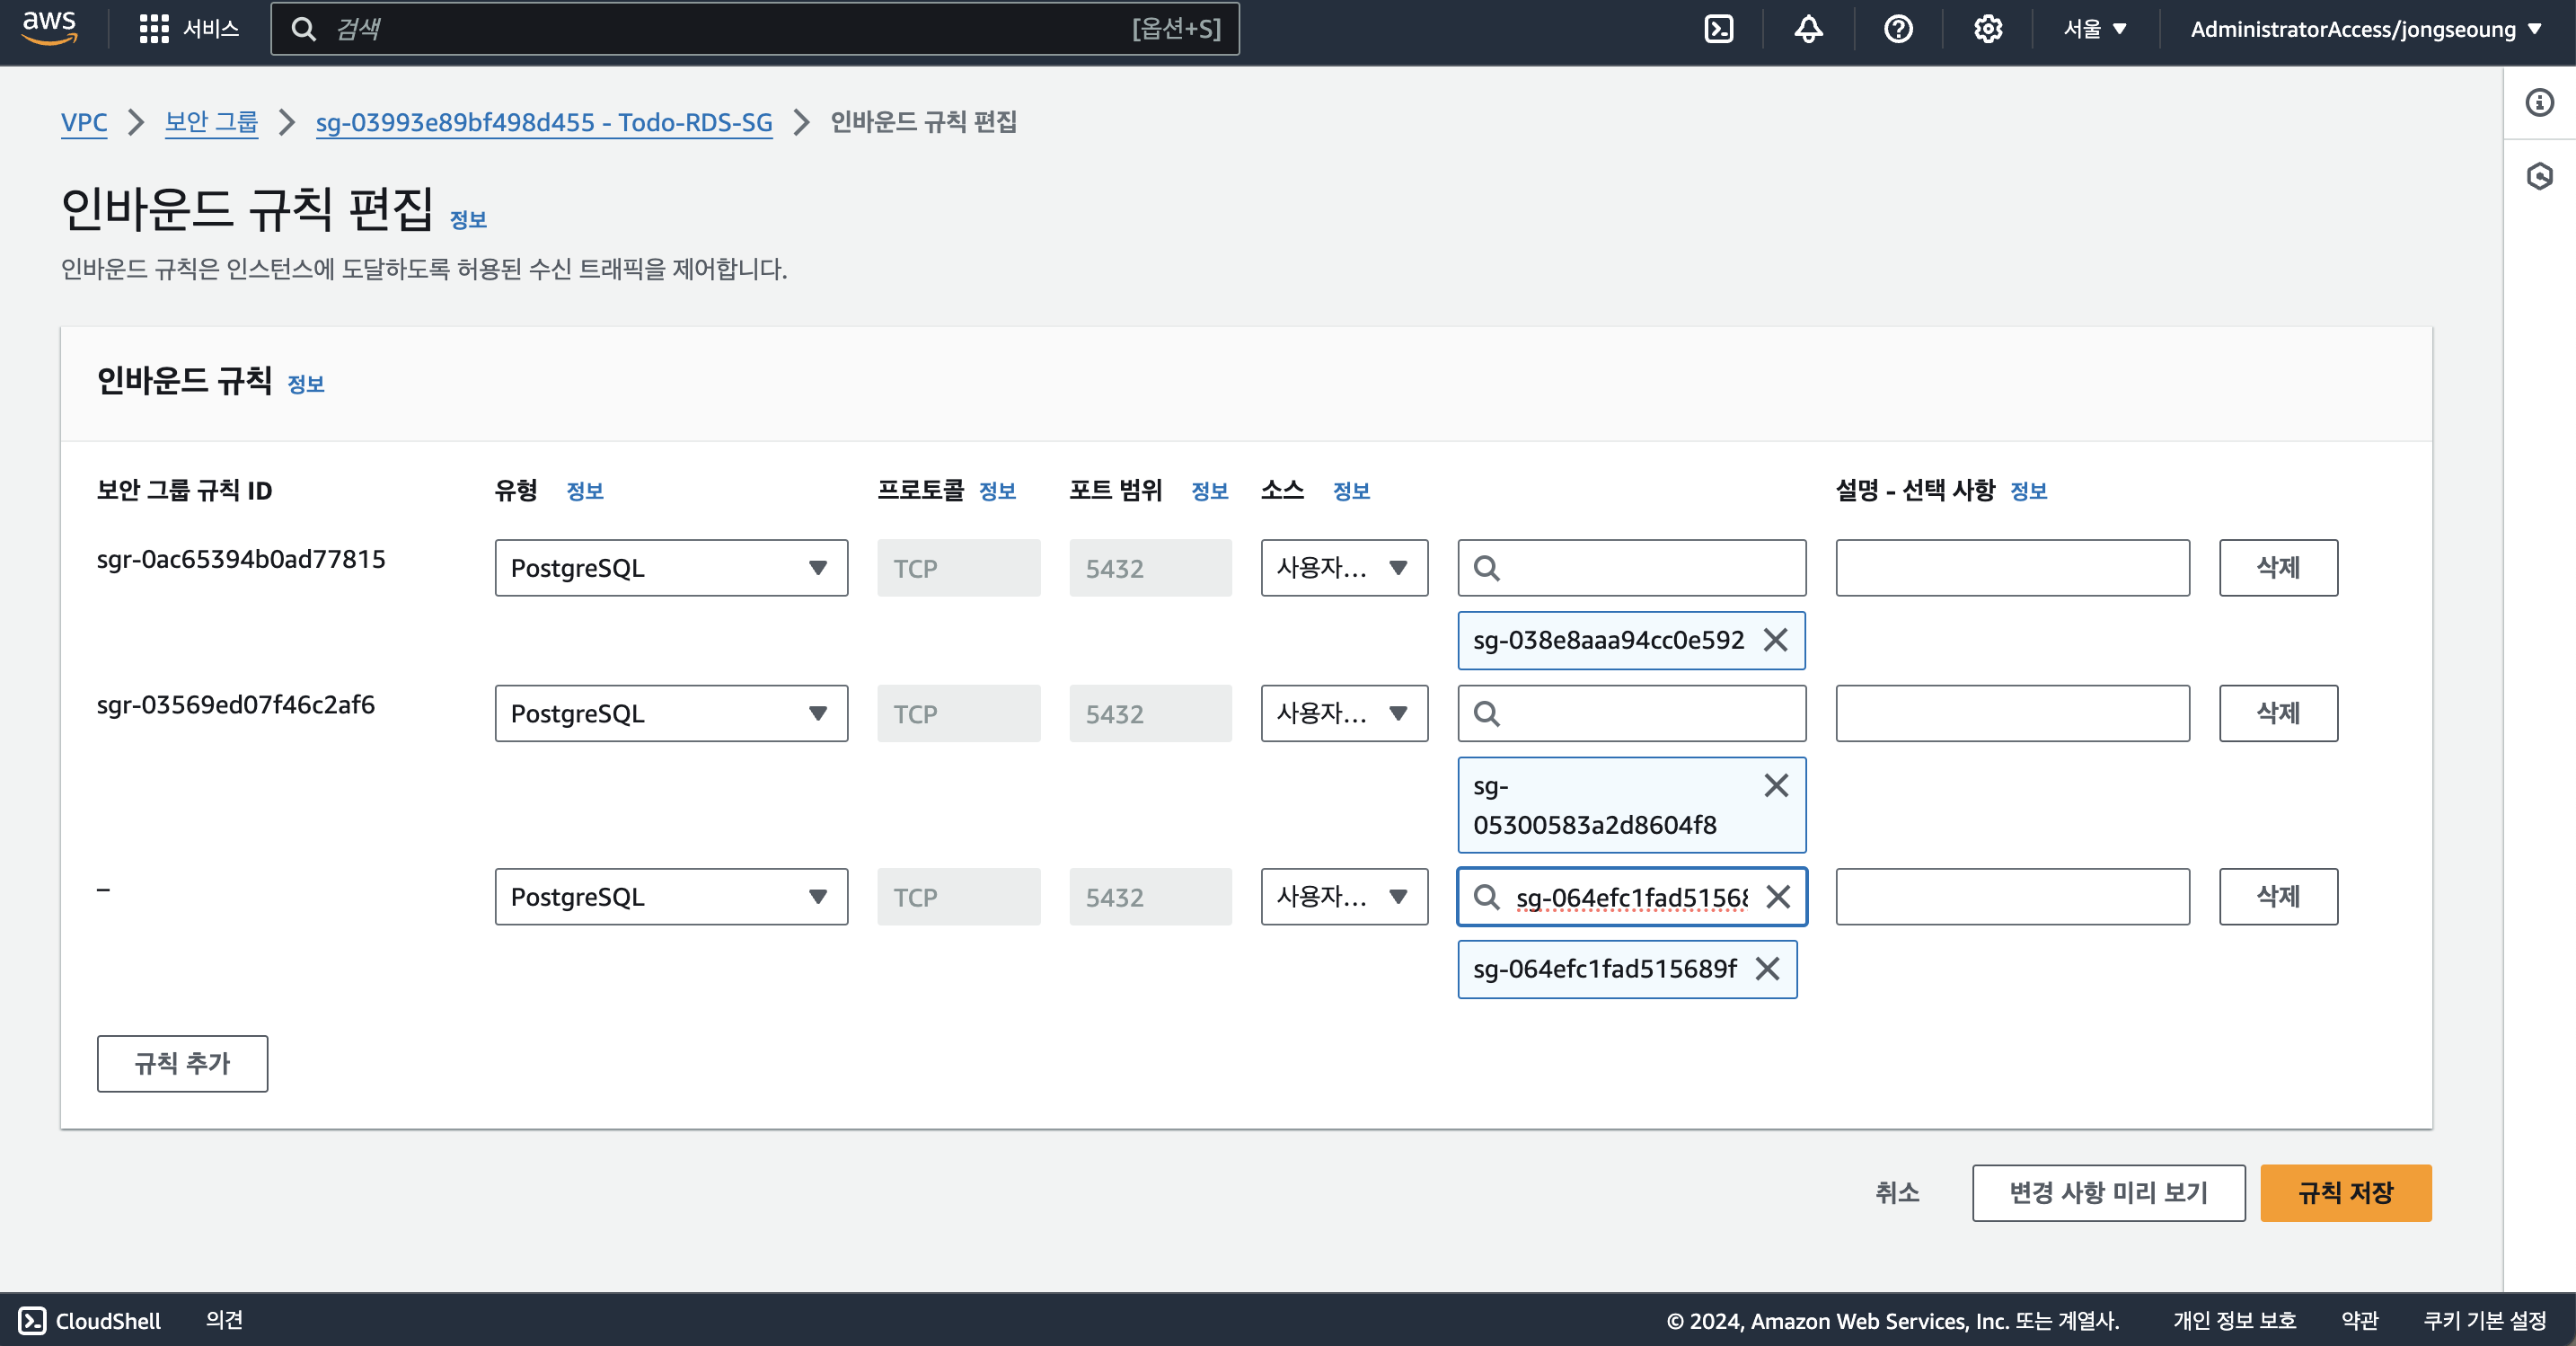Screen dimensions: 2576x1346
Task: Delete the third inbound rule
Action: 2277,897
